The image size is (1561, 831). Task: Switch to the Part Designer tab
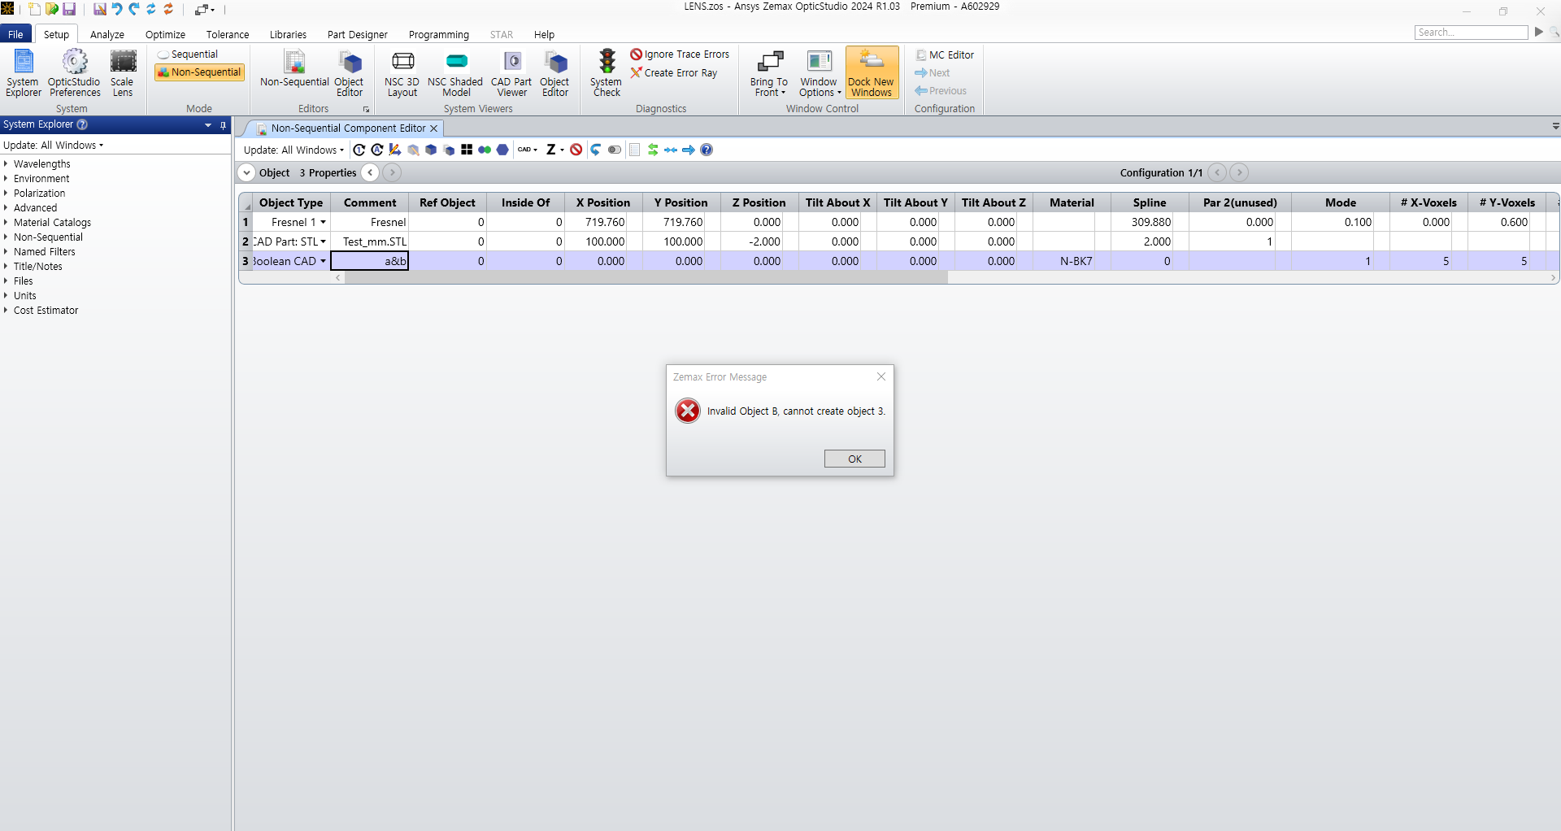tap(358, 34)
